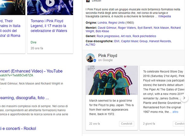
Task: Open the Roger Waters member link
Action: click(127, 28)
